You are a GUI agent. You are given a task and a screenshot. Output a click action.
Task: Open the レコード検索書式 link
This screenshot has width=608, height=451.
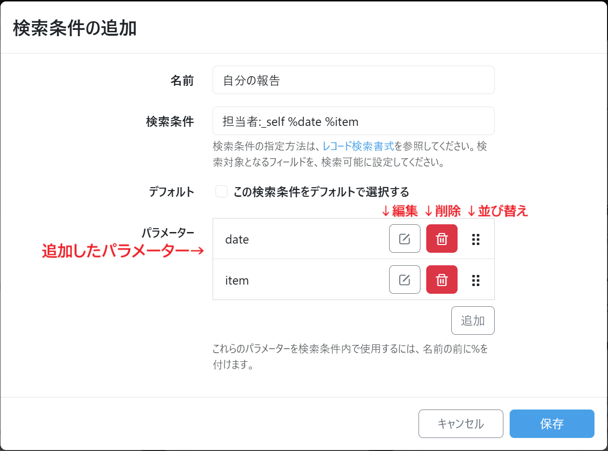(358, 146)
